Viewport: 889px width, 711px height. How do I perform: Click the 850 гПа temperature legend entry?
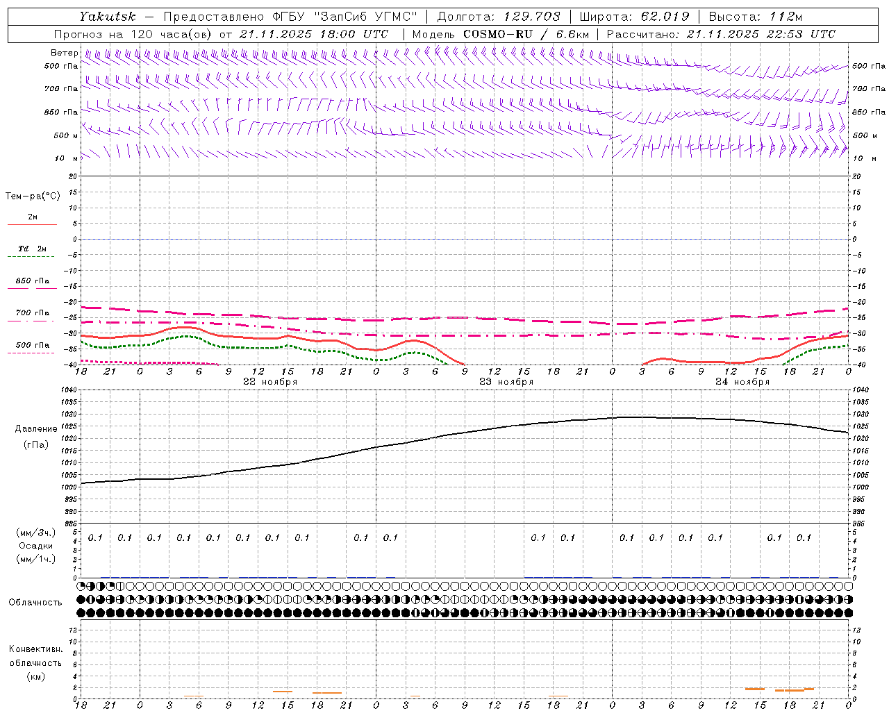[32, 281]
